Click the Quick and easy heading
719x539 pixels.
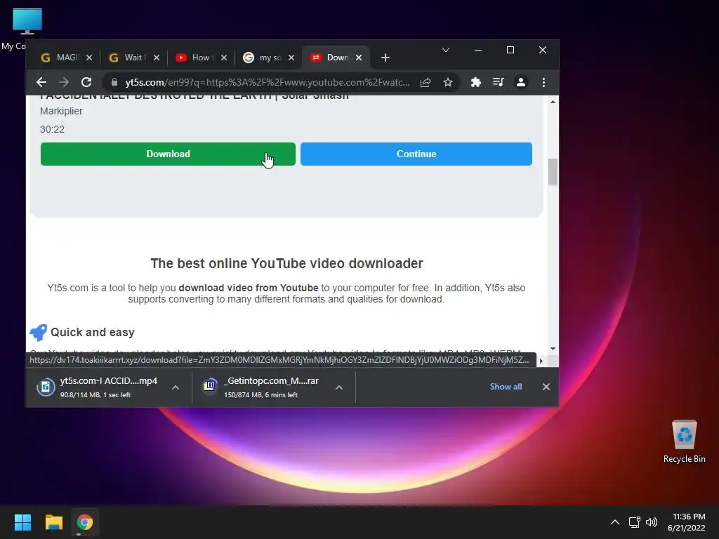[x=93, y=332]
